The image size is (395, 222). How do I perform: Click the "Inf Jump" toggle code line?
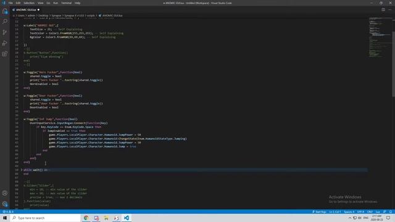(x=51, y=119)
